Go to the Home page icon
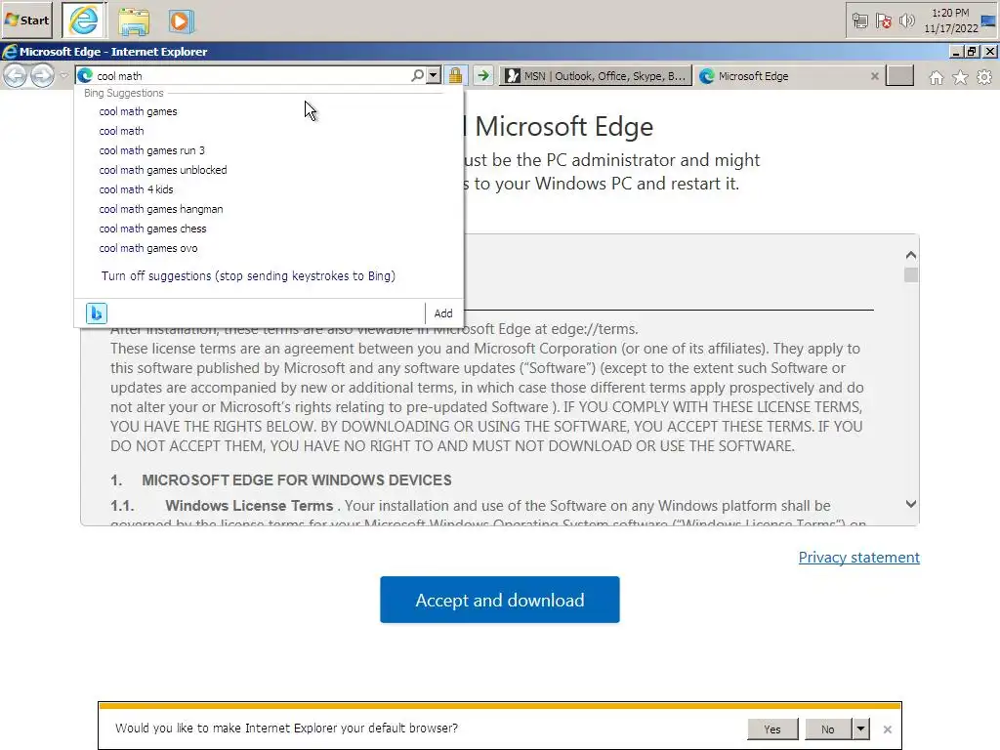Viewport: 1000px width, 750px height. [936, 77]
